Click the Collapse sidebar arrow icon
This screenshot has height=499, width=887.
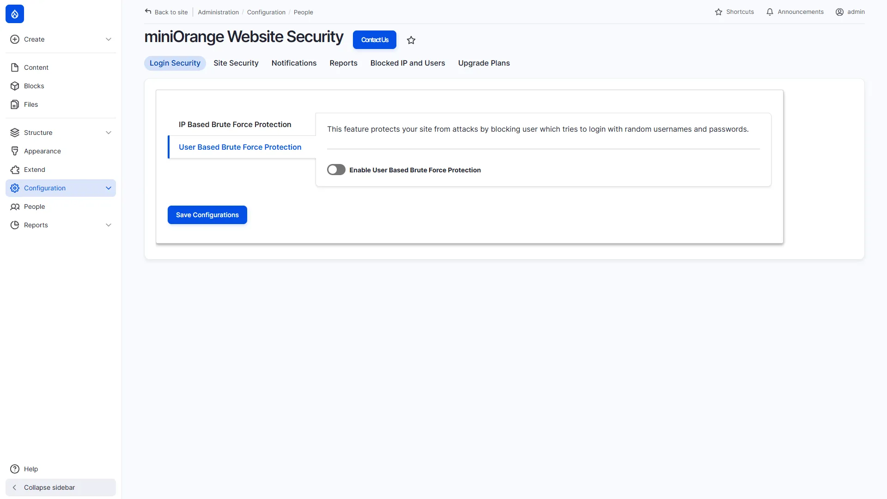[15, 487]
